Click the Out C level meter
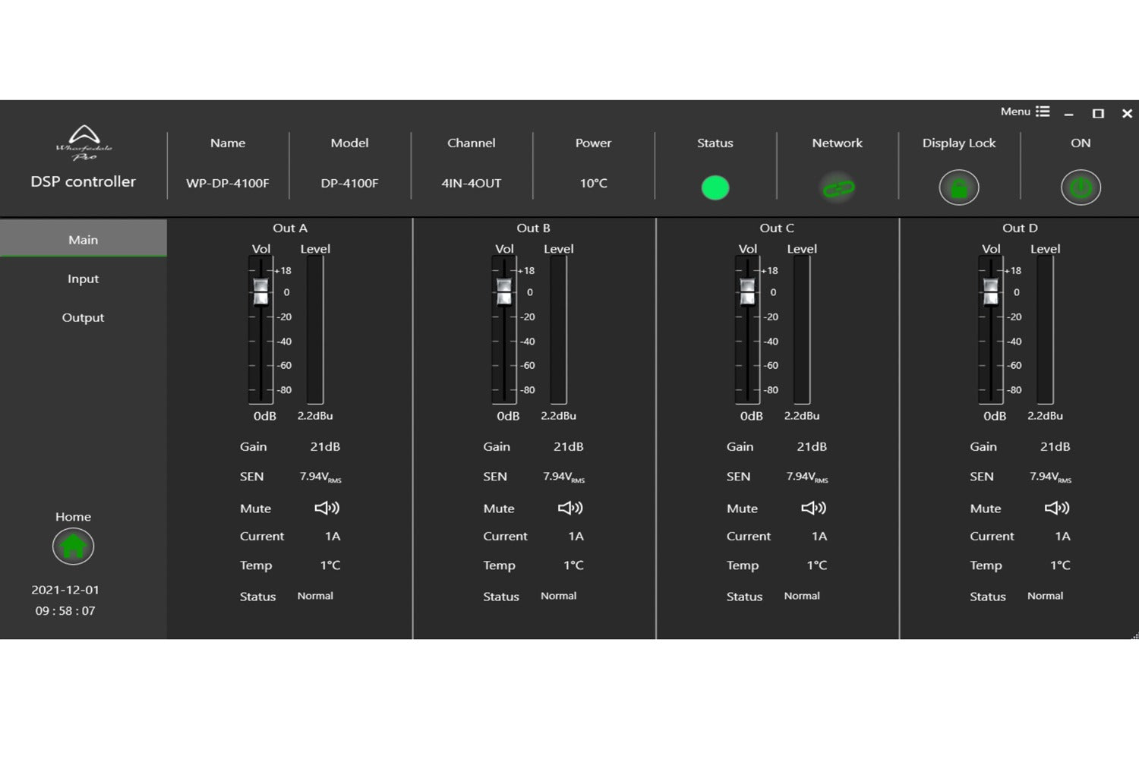The height and width of the screenshot is (759, 1139). tap(802, 329)
